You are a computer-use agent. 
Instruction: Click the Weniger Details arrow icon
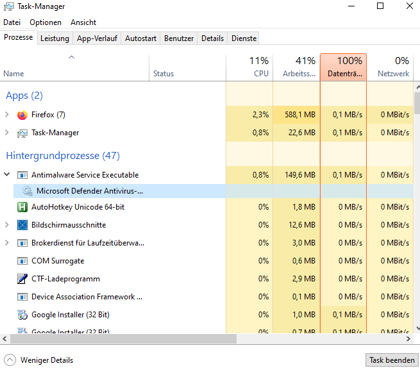[10, 360]
